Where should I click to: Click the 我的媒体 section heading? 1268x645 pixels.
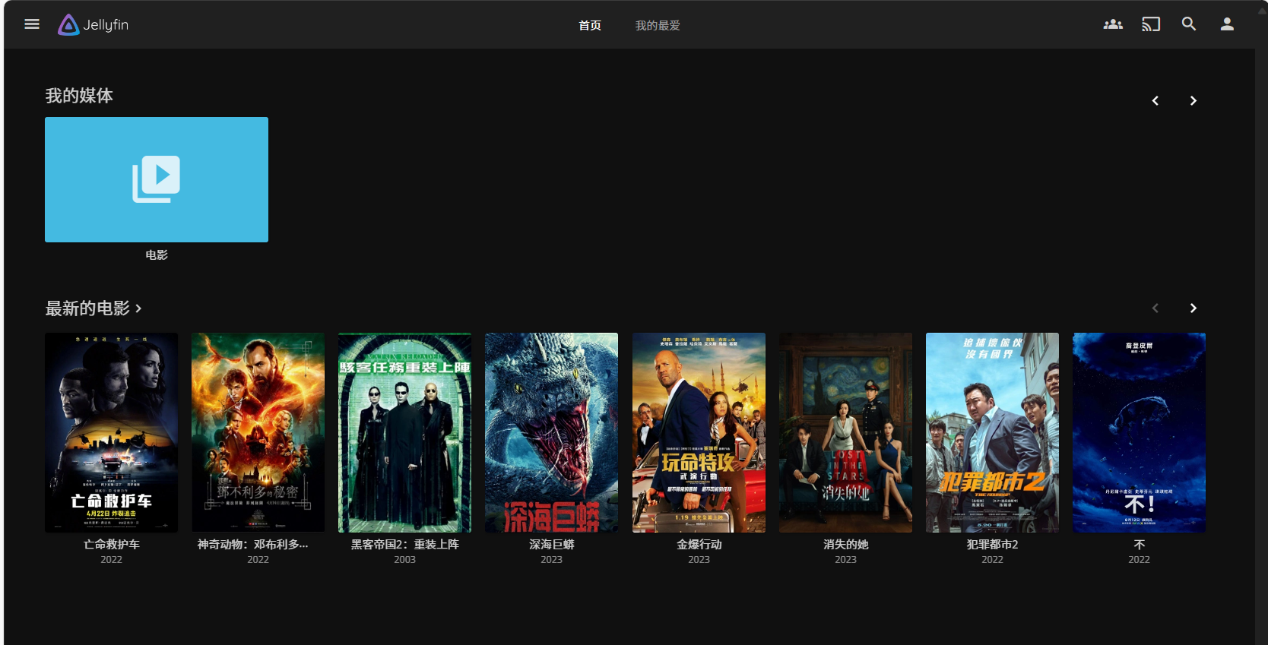pyautogui.click(x=79, y=96)
